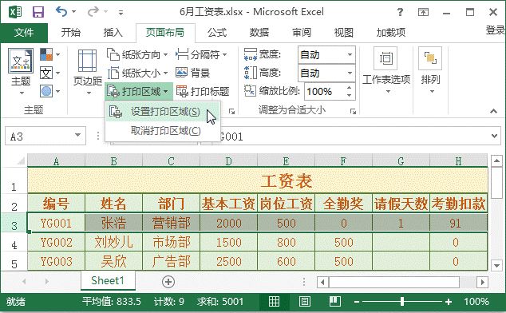Viewport: 506px width, 313px height.
Task: Click the zoom slider handle
Action: 402,302
